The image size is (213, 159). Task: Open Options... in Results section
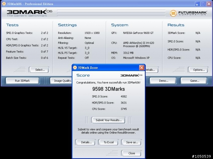click(x=198, y=70)
